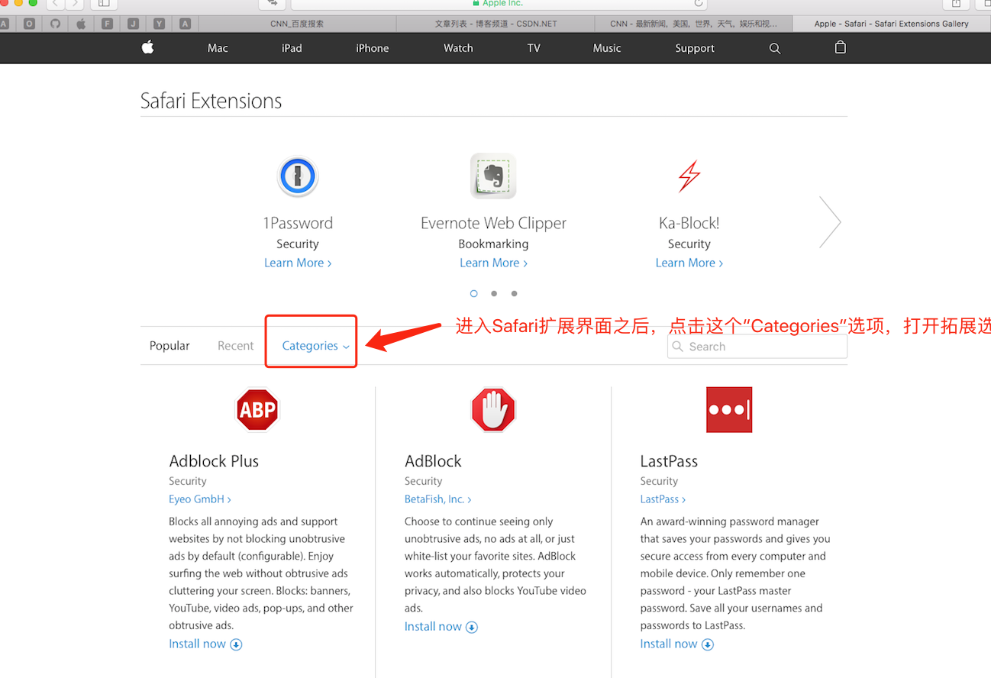Switch to the Recent tab
Image resolution: width=991 pixels, height=678 pixels.
(x=235, y=346)
